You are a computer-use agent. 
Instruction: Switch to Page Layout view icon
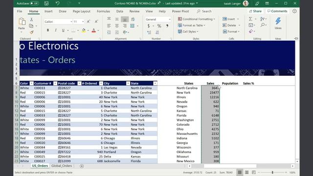coord(246,173)
